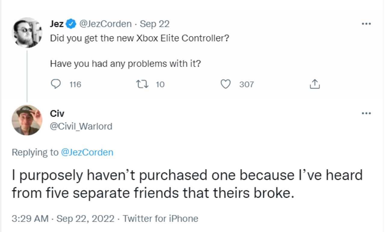Screen dimensions: 385x232
Task: Like Jez's tweet with the heart icon
Action: [225, 84]
